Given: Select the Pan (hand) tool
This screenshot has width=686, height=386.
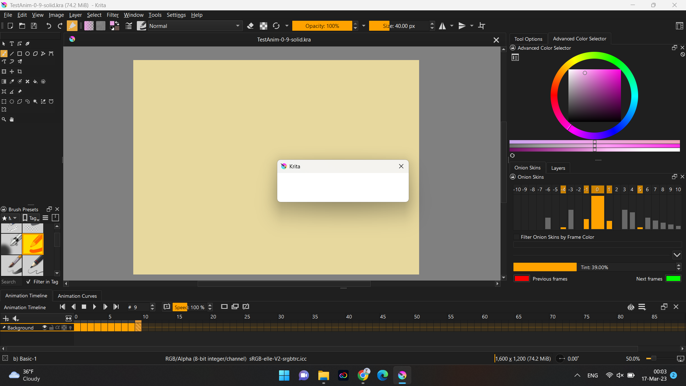Looking at the screenshot, I should pyautogui.click(x=12, y=119).
